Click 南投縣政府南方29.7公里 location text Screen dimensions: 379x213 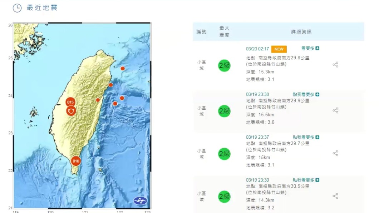(x=284, y=143)
